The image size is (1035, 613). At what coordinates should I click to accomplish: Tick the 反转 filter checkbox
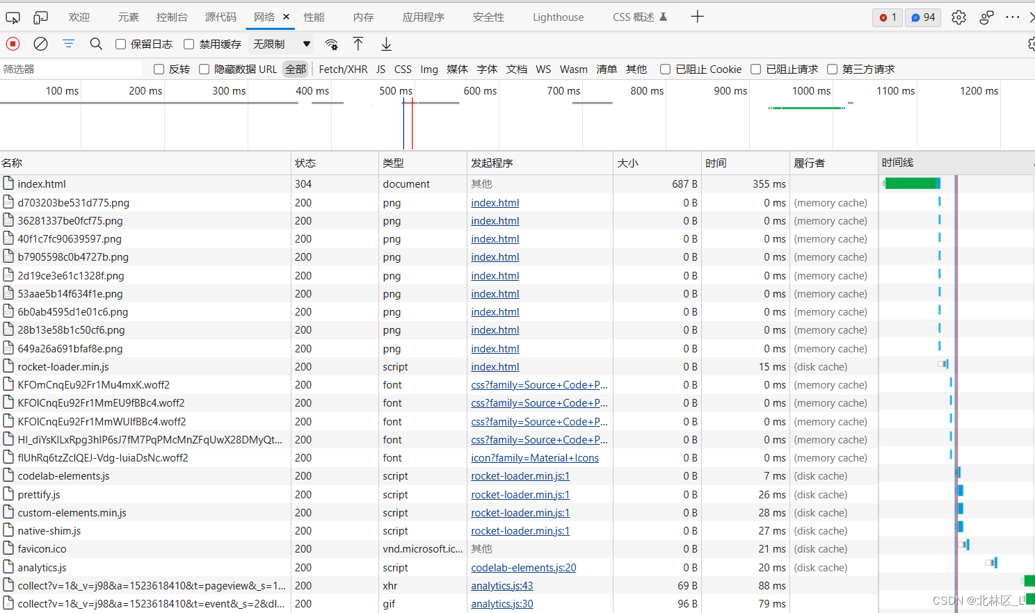click(159, 69)
